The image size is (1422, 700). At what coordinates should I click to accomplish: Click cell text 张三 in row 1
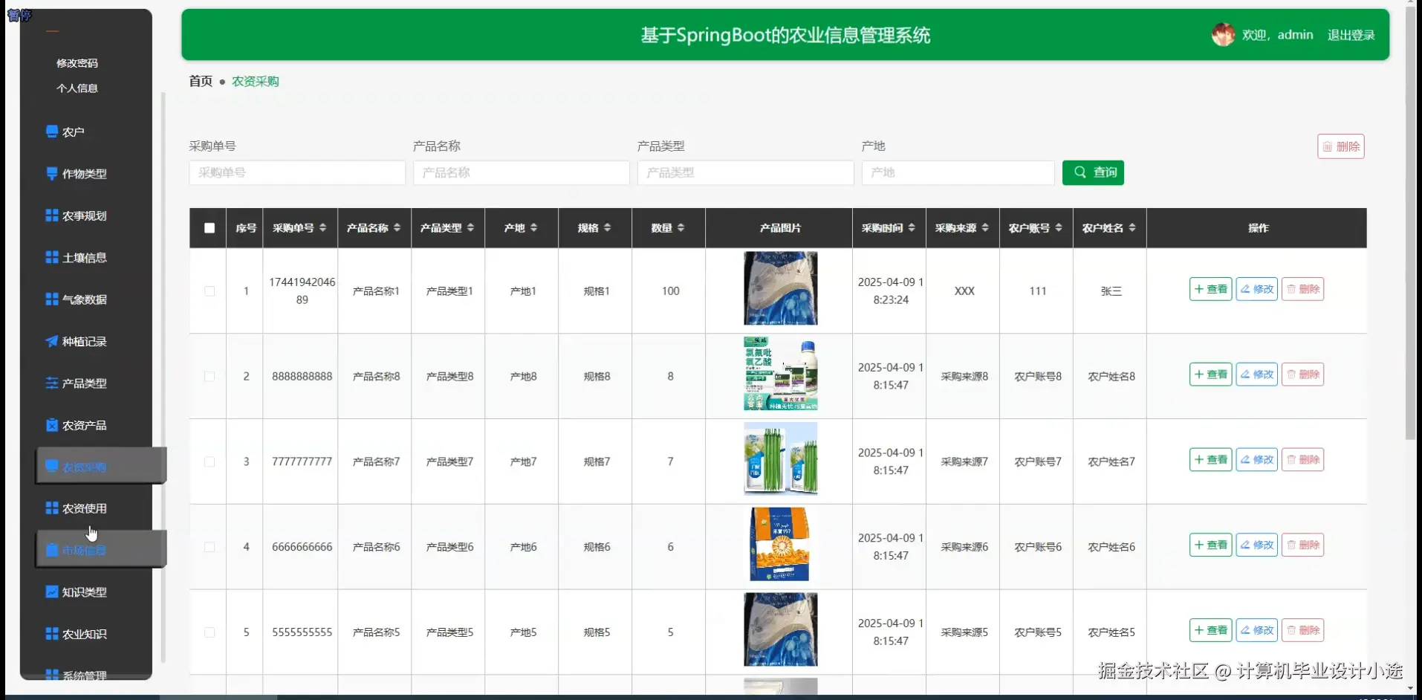point(1111,291)
